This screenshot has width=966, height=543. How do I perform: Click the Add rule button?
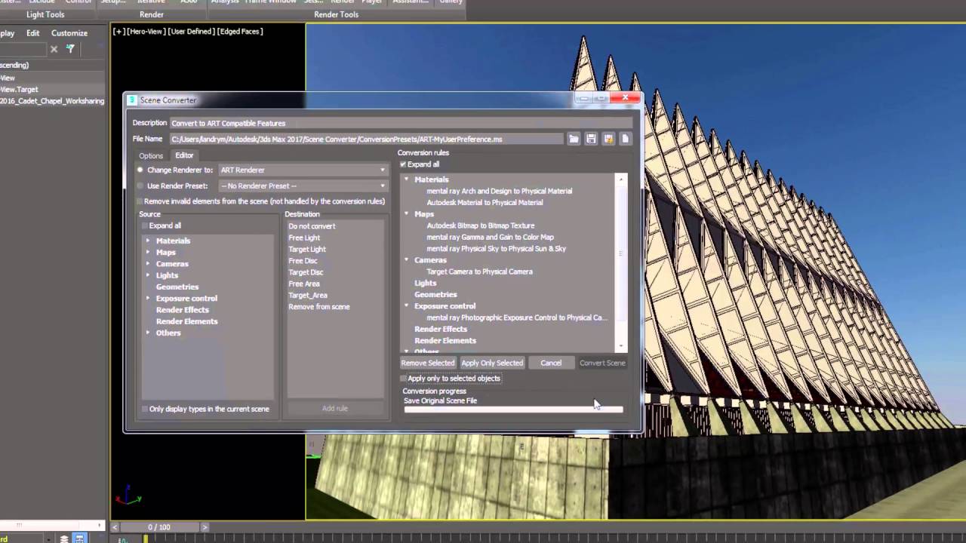coord(335,409)
